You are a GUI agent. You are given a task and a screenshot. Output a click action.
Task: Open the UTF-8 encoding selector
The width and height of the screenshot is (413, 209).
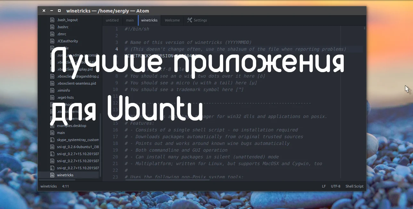[x=336, y=186]
